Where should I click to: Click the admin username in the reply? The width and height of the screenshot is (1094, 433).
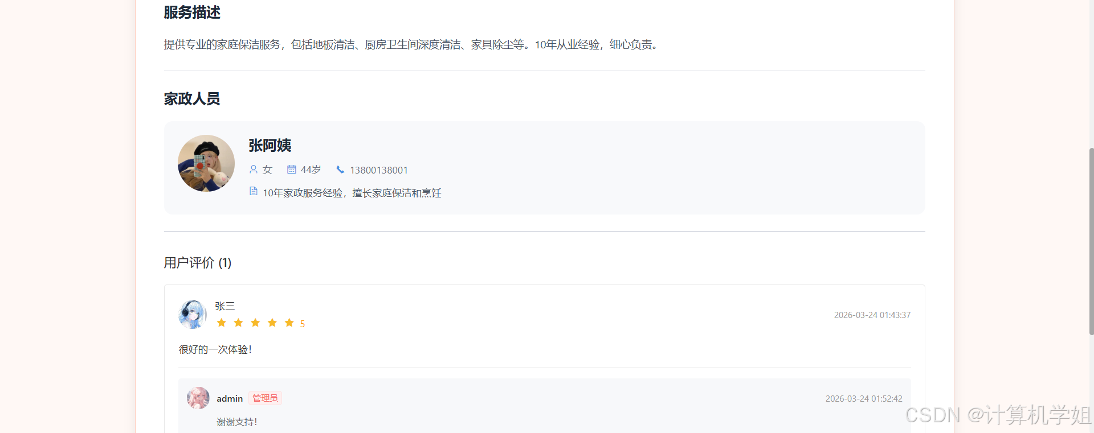coord(230,398)
